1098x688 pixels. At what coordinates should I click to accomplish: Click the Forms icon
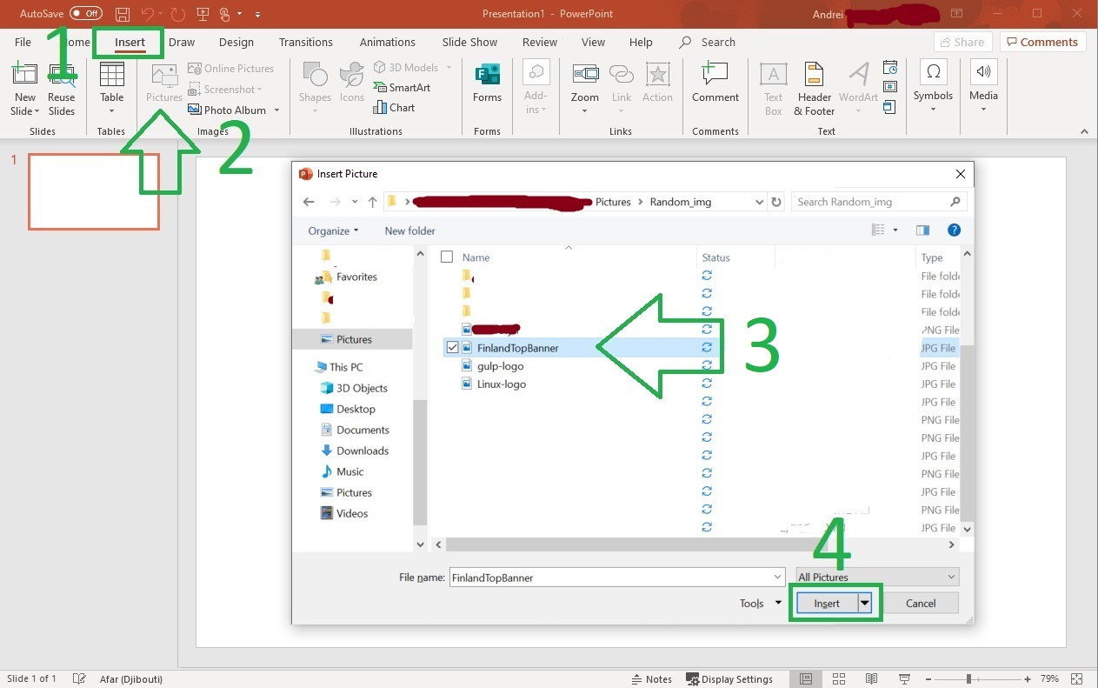(488, 75)
